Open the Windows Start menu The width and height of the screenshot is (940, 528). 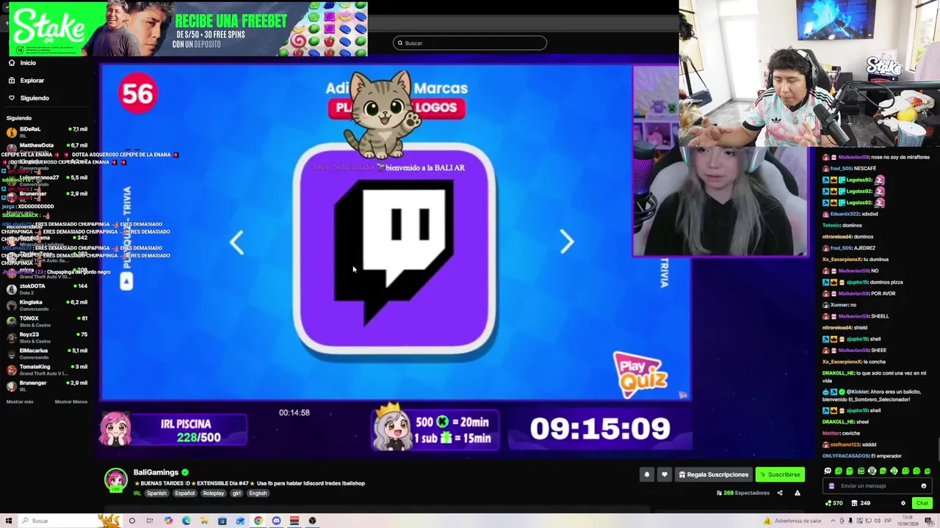[9, 521]
